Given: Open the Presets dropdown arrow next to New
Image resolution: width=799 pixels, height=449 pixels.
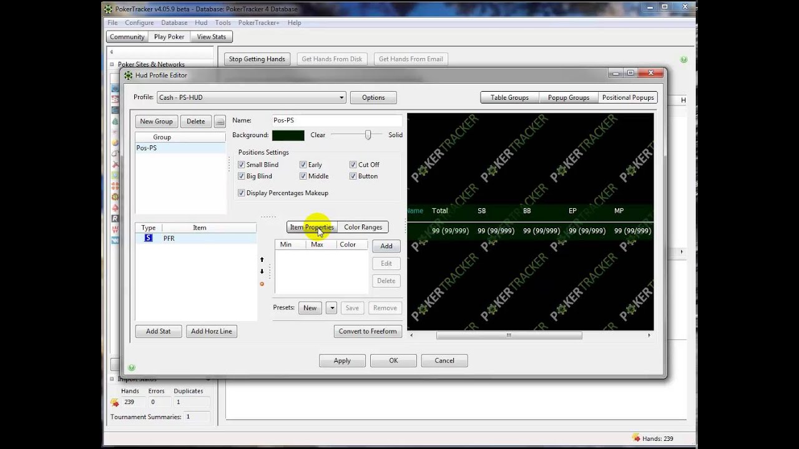Looking at the screenshot, I should (x=331, y=307).
